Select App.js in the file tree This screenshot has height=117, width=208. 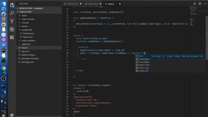[39, 48]
